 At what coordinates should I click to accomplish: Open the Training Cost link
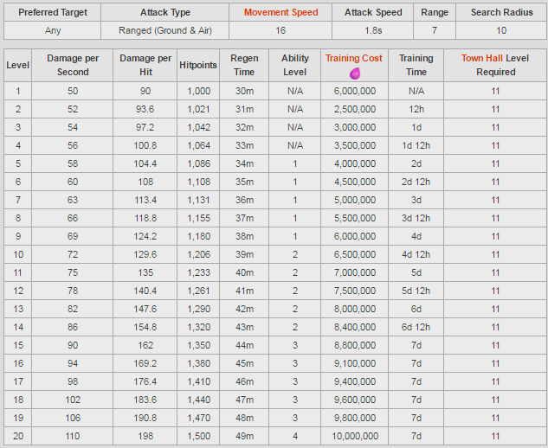tap(354, 58)
